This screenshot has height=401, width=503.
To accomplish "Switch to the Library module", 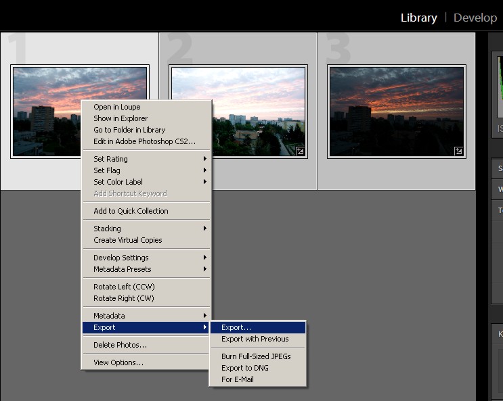I will tap(418, 18).
